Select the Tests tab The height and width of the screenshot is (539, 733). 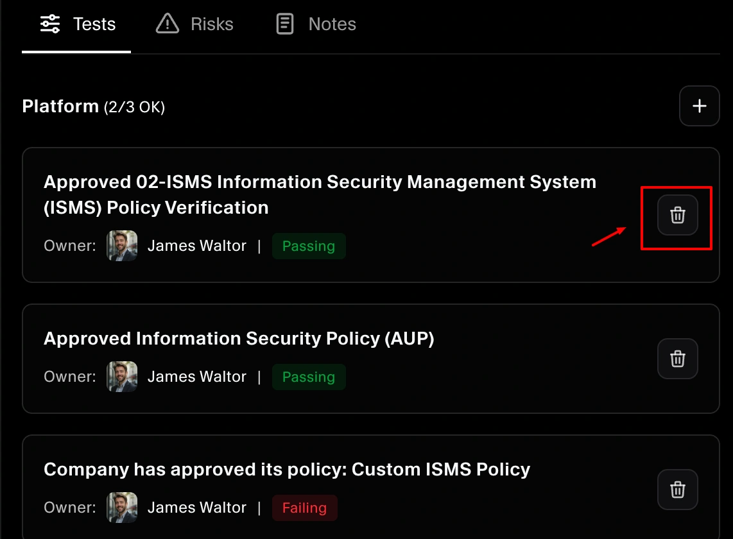click(x=76, y=23)
